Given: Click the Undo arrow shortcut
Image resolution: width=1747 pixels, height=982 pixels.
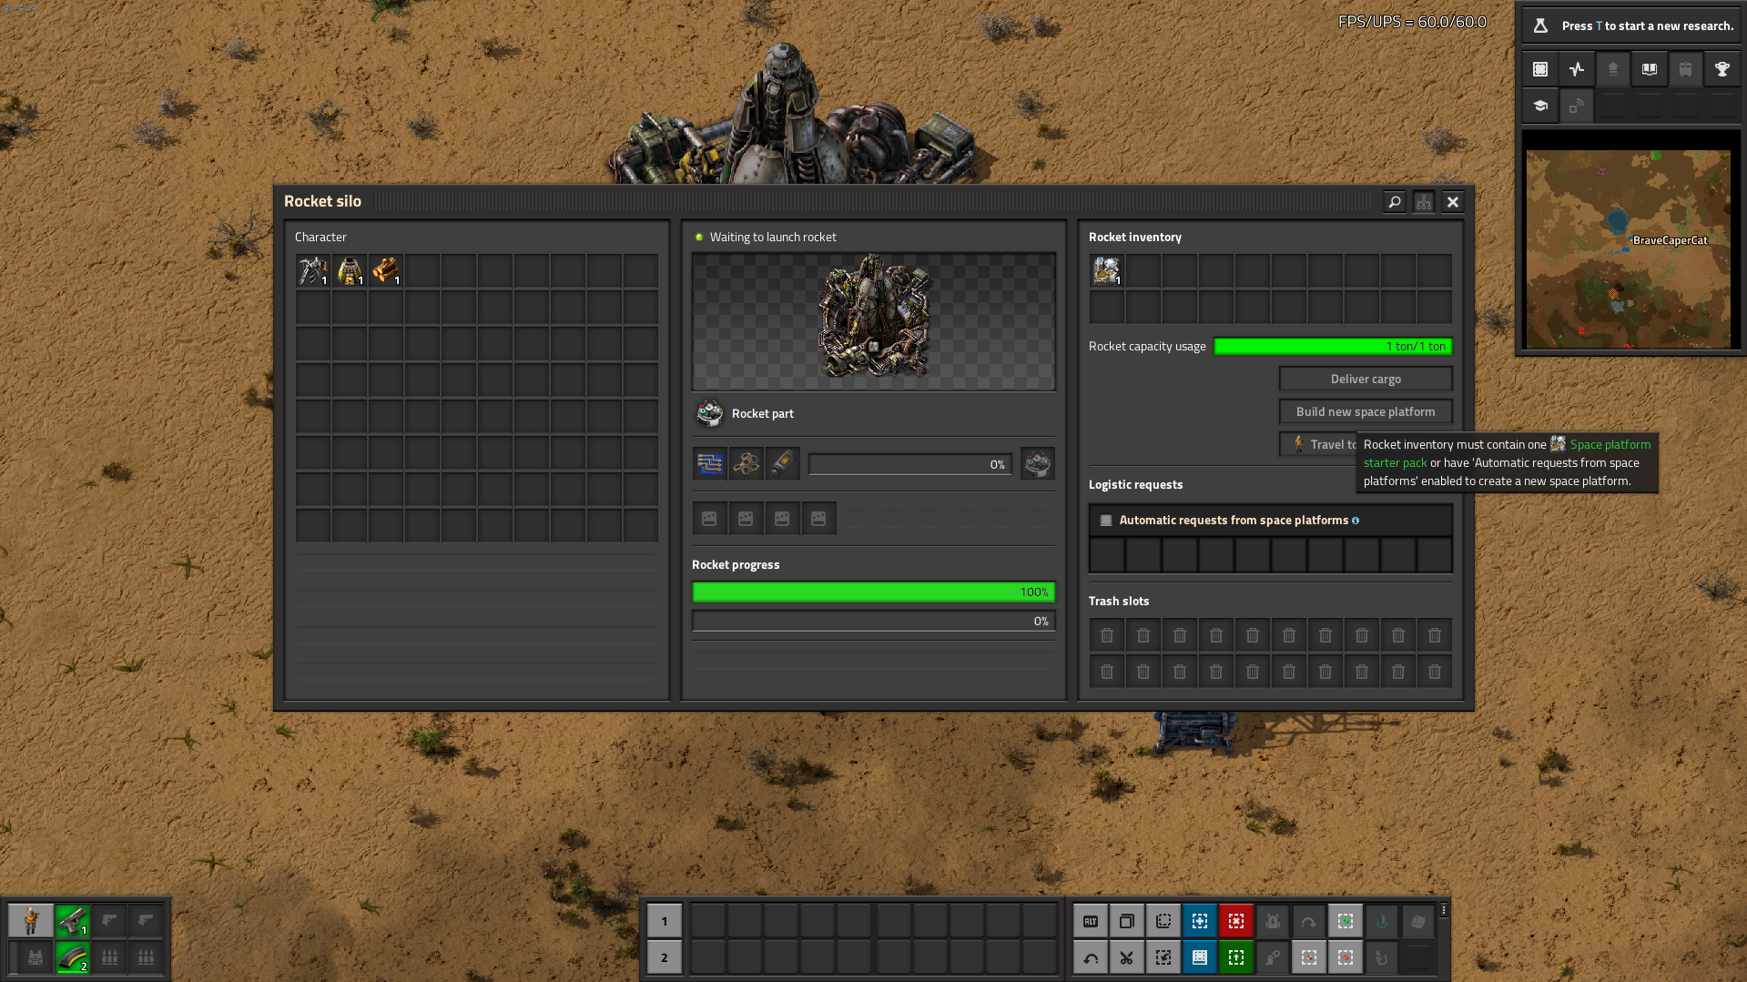Looking at the screenshot, I should (x=1091, y=957).
